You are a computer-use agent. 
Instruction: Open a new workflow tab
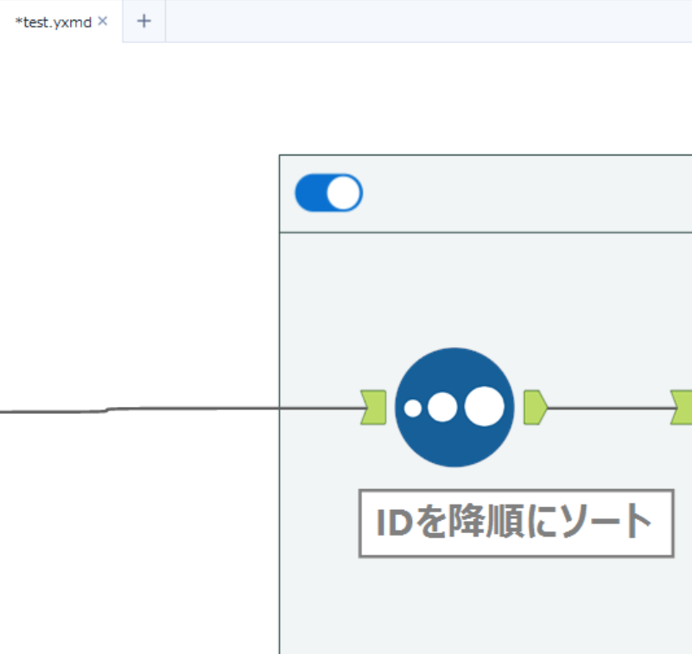coord(144,22)
